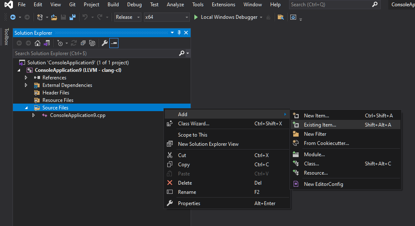This screenshot has height=226, width=415.
Task: Open the Release configuration dropdown
Action: (128, 17)
